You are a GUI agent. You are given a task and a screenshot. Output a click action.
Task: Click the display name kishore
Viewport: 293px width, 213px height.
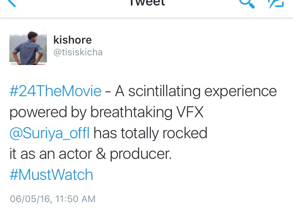pyautogui.click(x=72, y=40)
